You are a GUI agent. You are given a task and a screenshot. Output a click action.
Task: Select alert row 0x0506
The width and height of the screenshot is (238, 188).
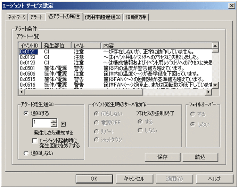tap(115, 74)
